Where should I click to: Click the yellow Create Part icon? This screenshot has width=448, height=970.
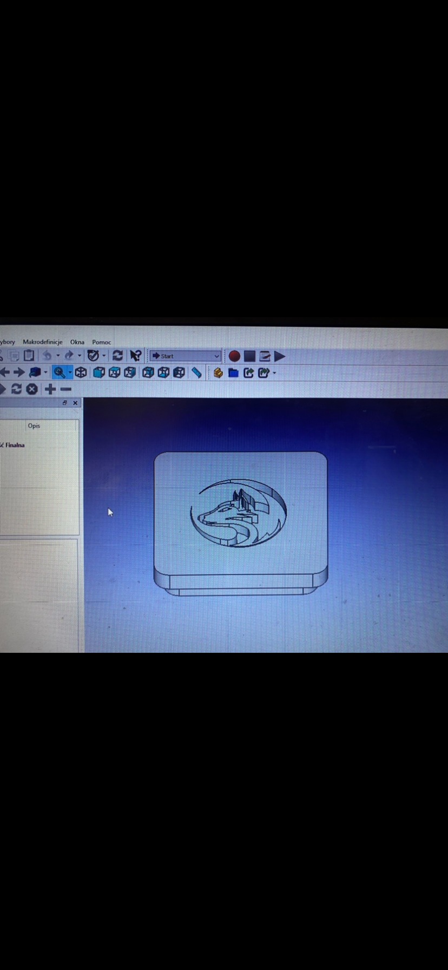coord(218,372)
